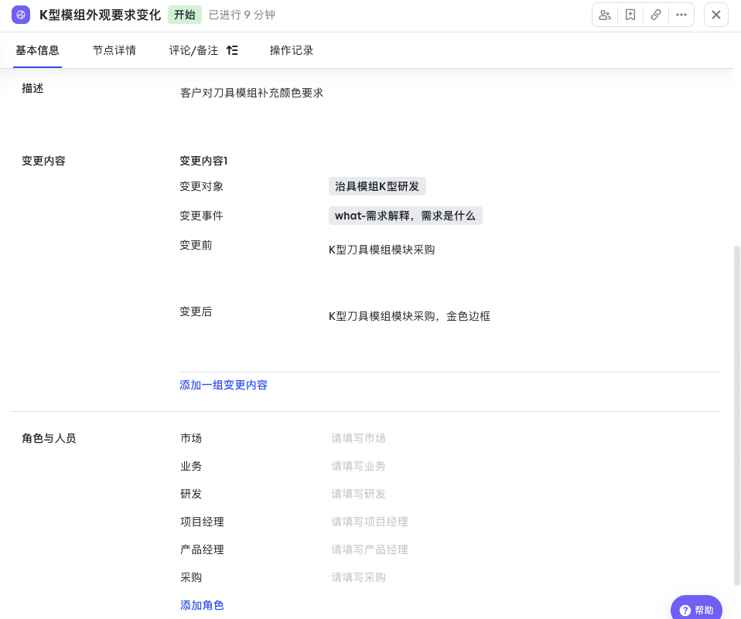Click the question mark 帮助 button
Image resolution: width=741 pixels, height=619 pixels.
pyautogui.click(x=696, y=610)
